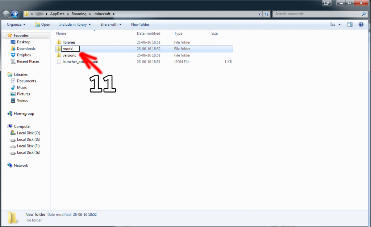Expand the arrow after Roaming breadcrumb
Image resolution: width=371 pixels, height=227 pixels.
point(90,14)
